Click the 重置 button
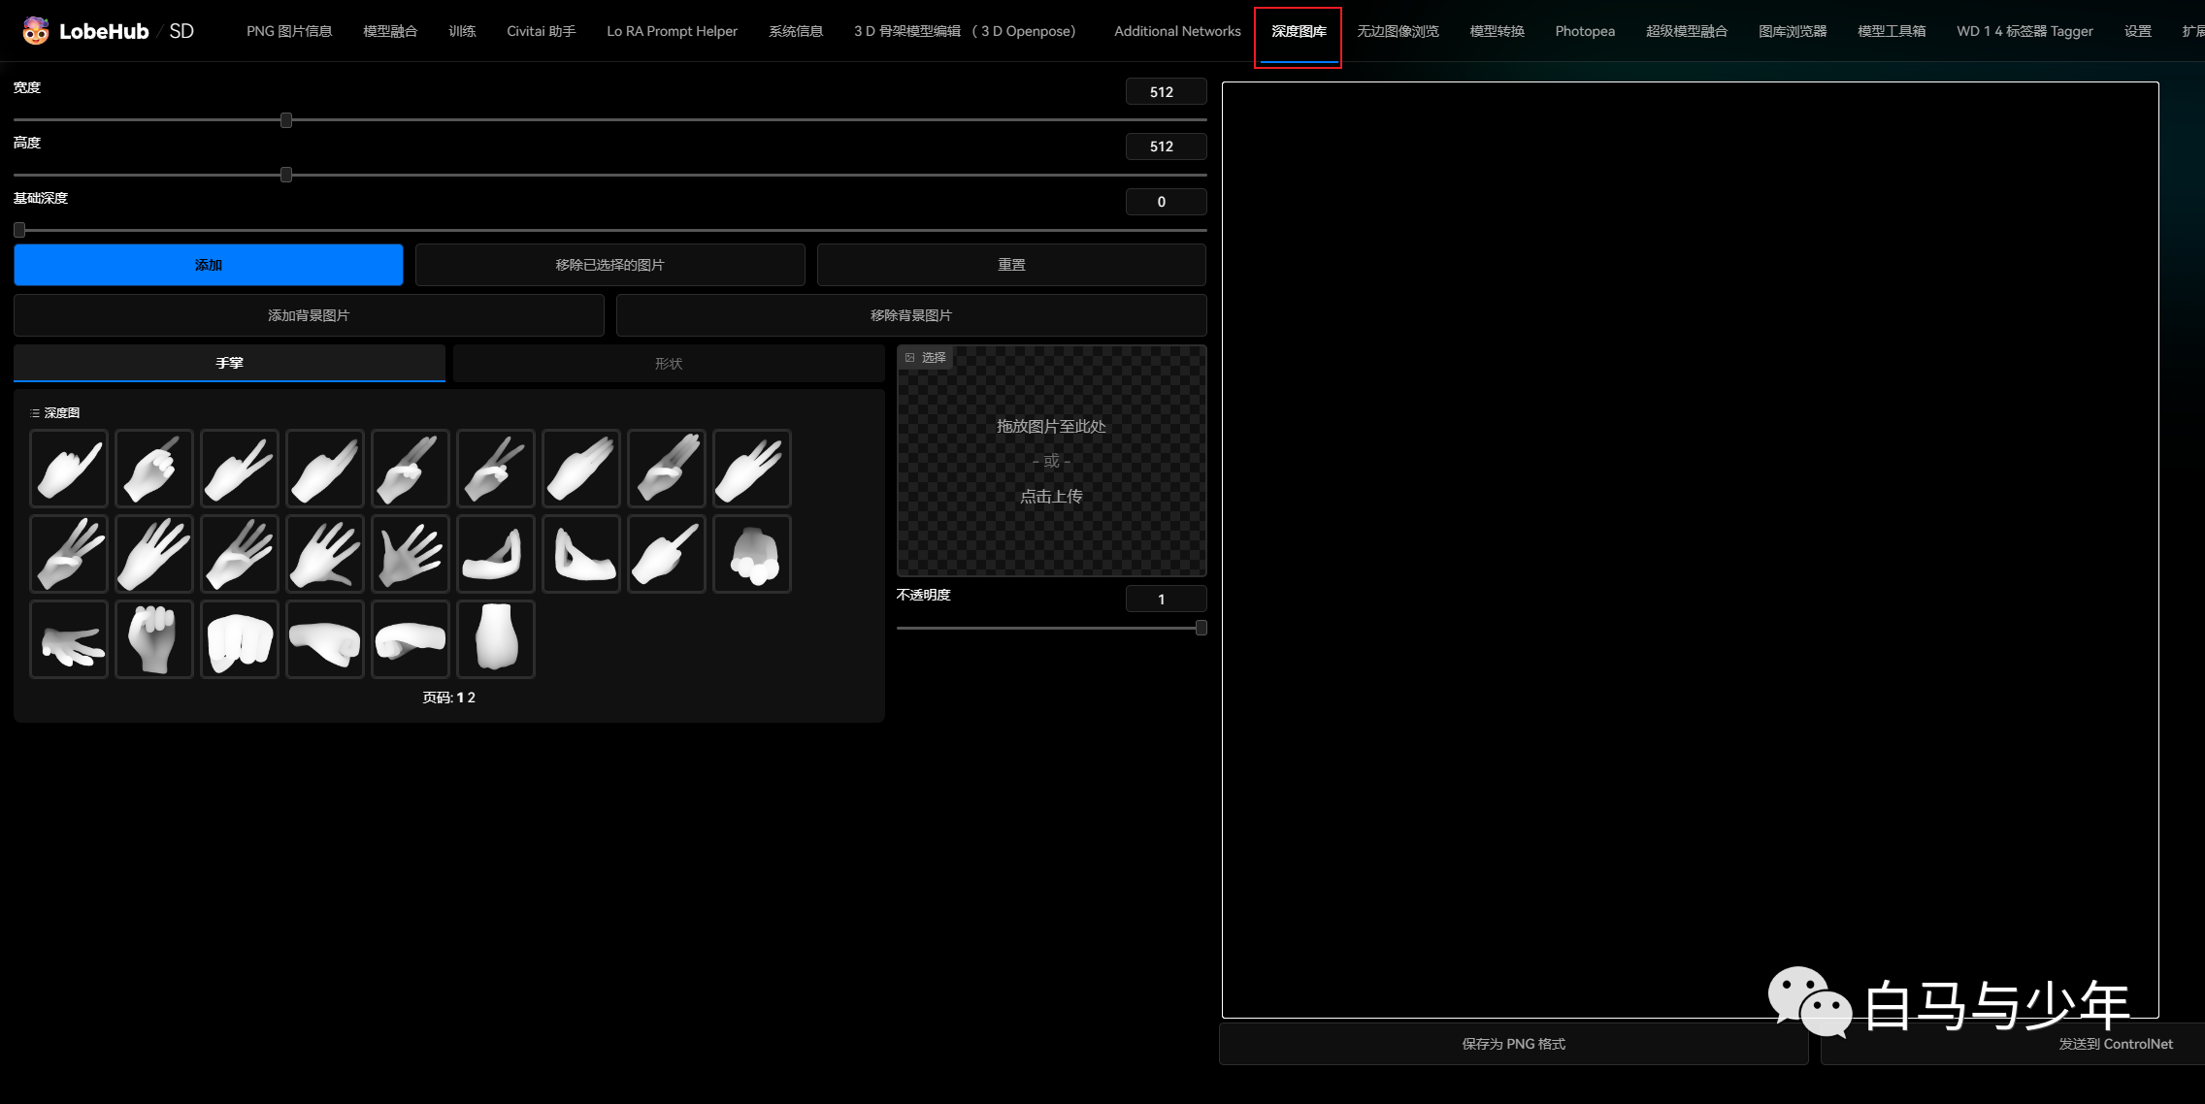The width and height of the screenshot is (2205, 1104). [1011, 265]
